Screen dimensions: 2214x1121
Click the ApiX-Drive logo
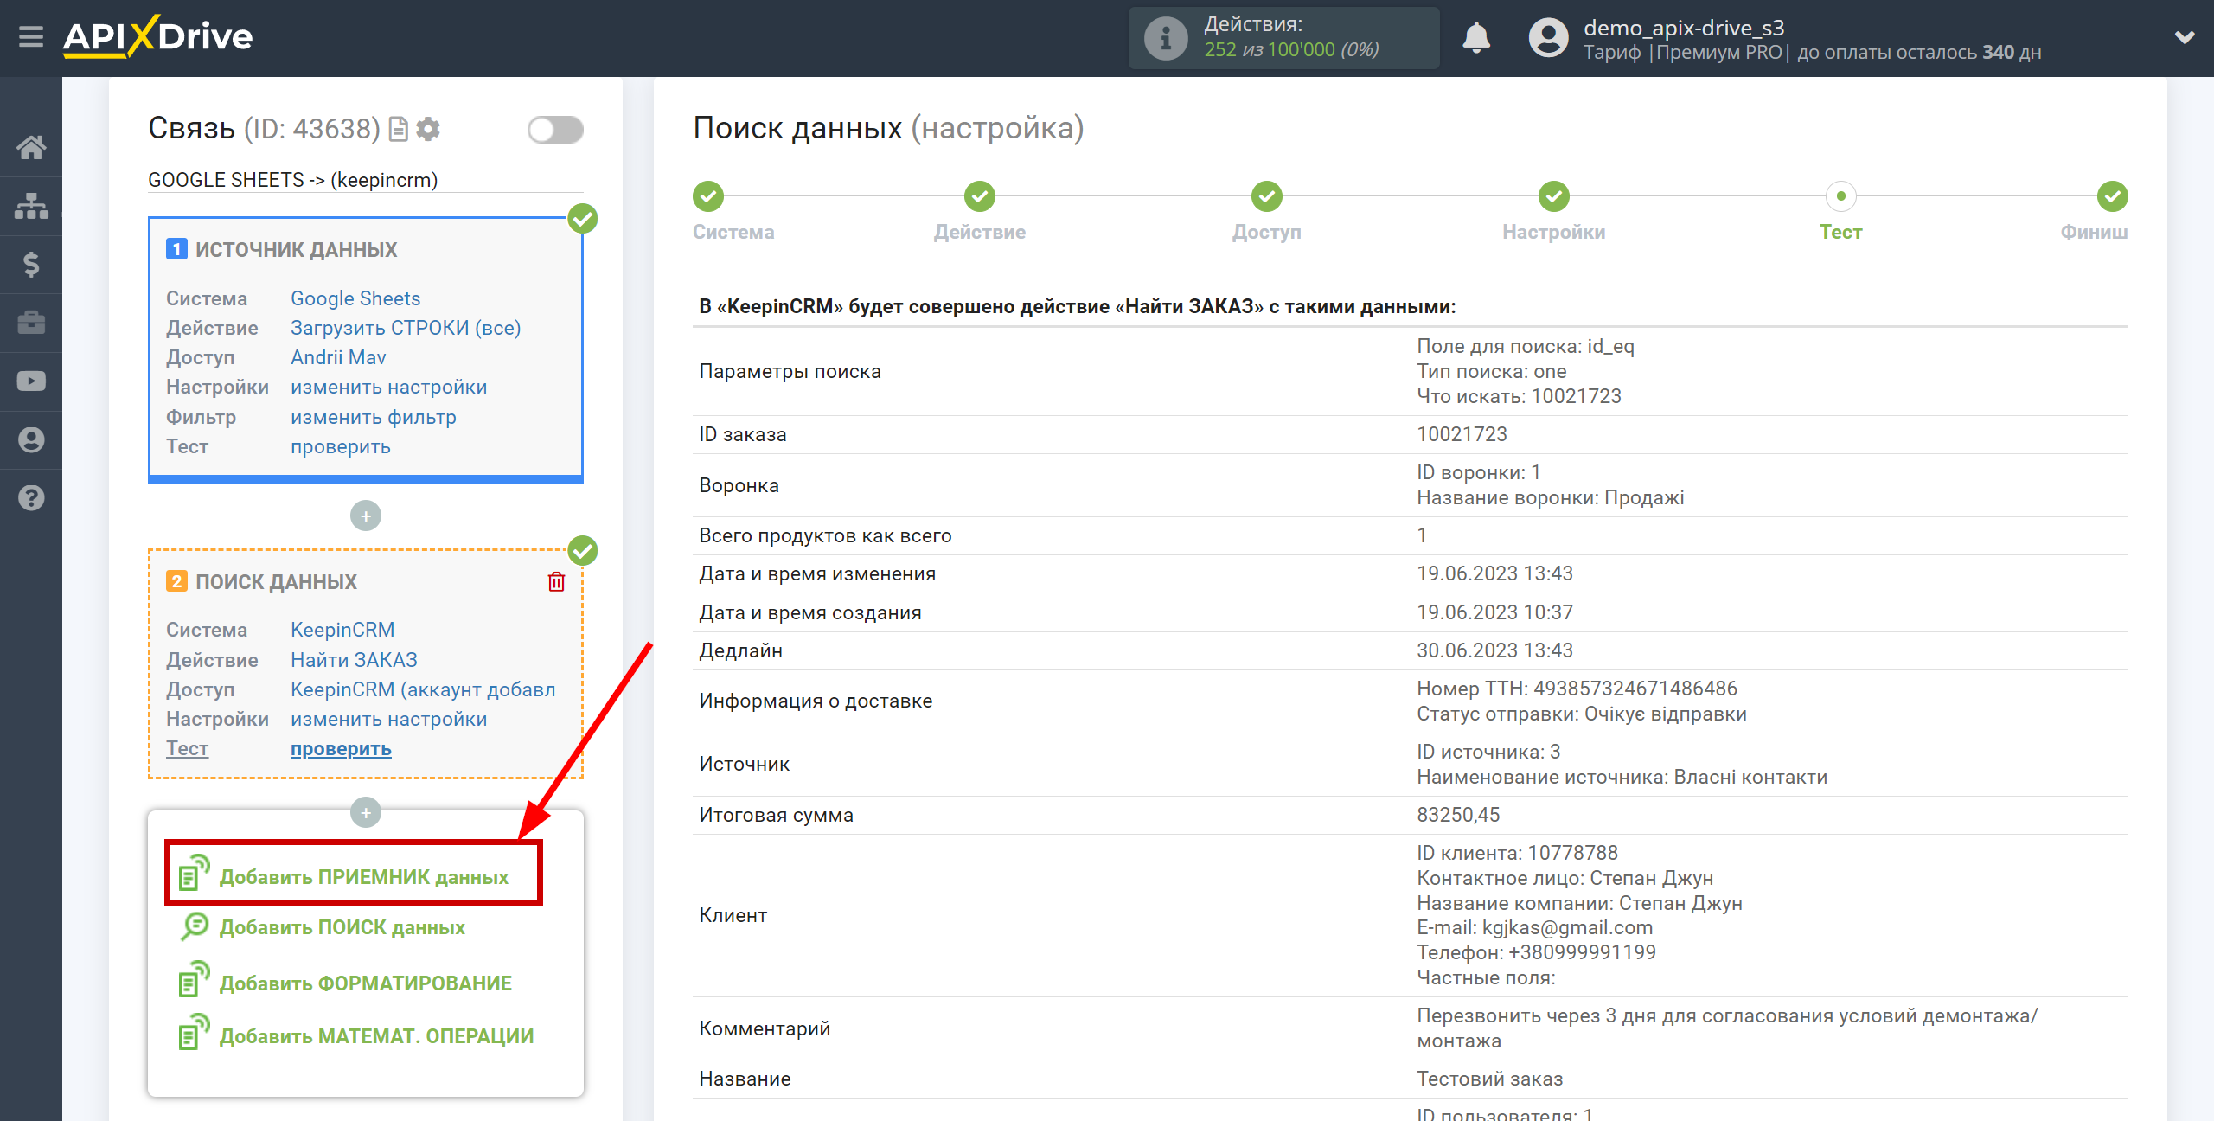tap(157, 36)
